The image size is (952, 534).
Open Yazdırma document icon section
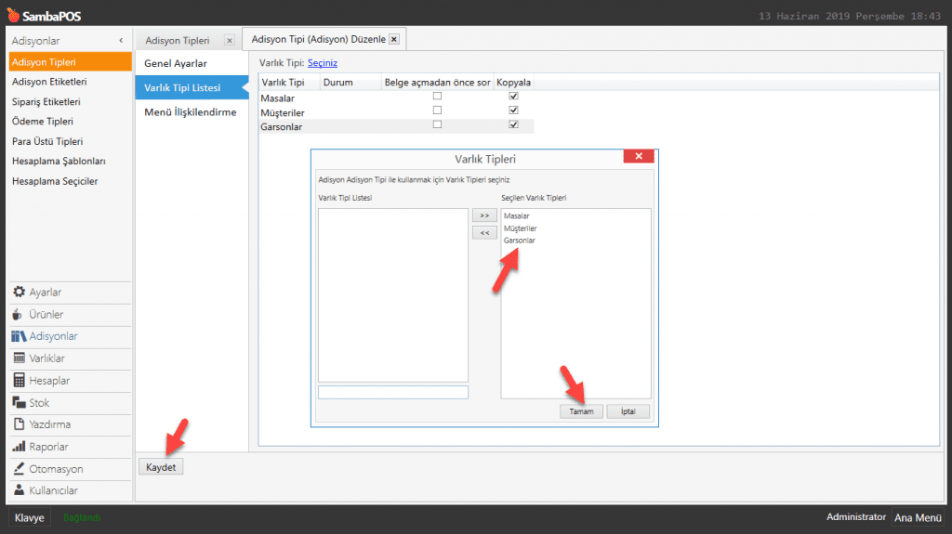click(x=19, y=424)
